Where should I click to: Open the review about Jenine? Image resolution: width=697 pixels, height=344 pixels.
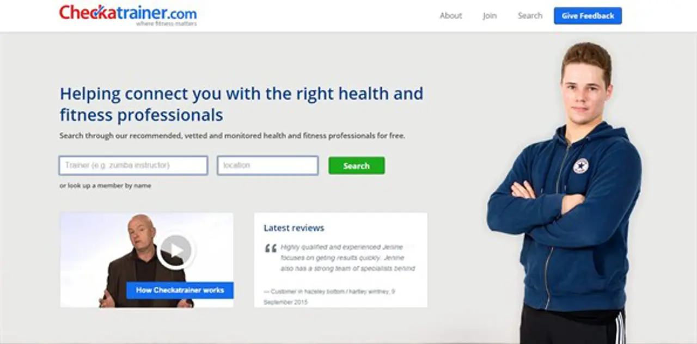tap(347, 257)
